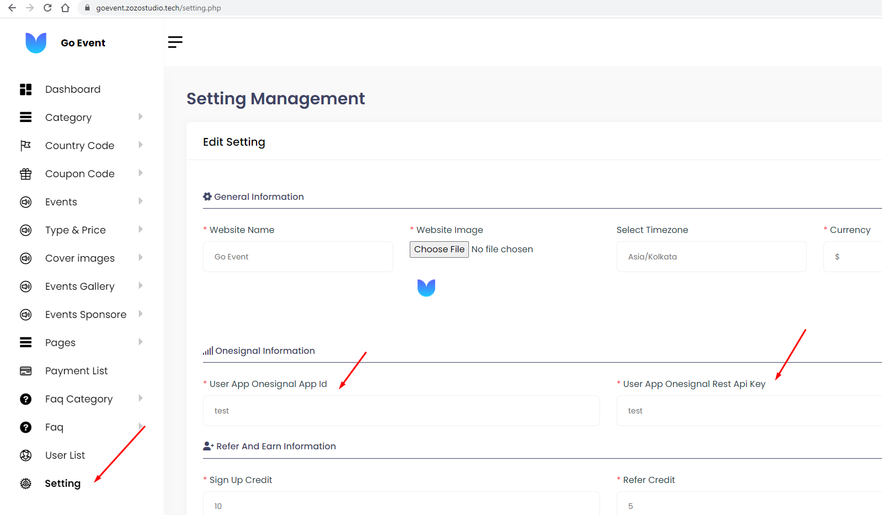Click the hamburger menu toggle icon
882x515 pixels.
coord(175,42)
